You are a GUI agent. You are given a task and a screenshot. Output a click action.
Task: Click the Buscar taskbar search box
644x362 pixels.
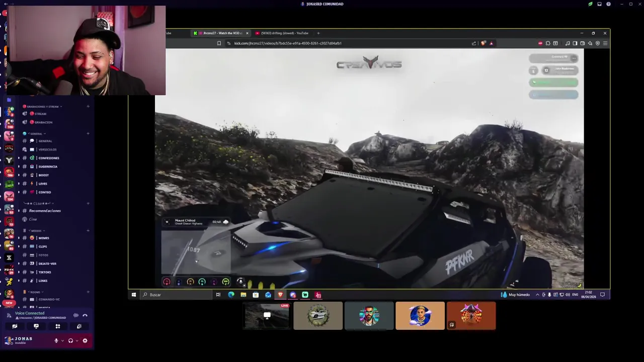pos(176,295)
